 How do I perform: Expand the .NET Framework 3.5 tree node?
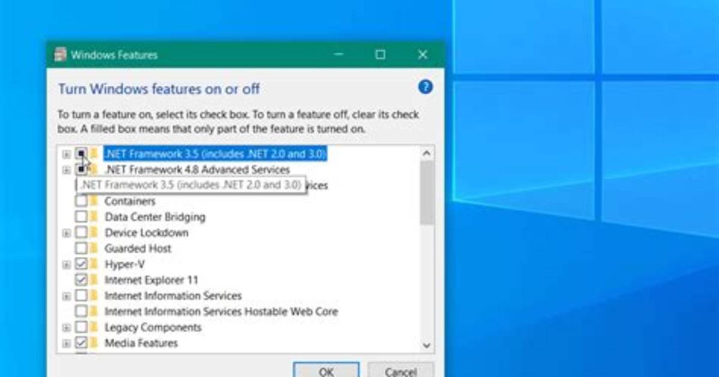[67, 154]
